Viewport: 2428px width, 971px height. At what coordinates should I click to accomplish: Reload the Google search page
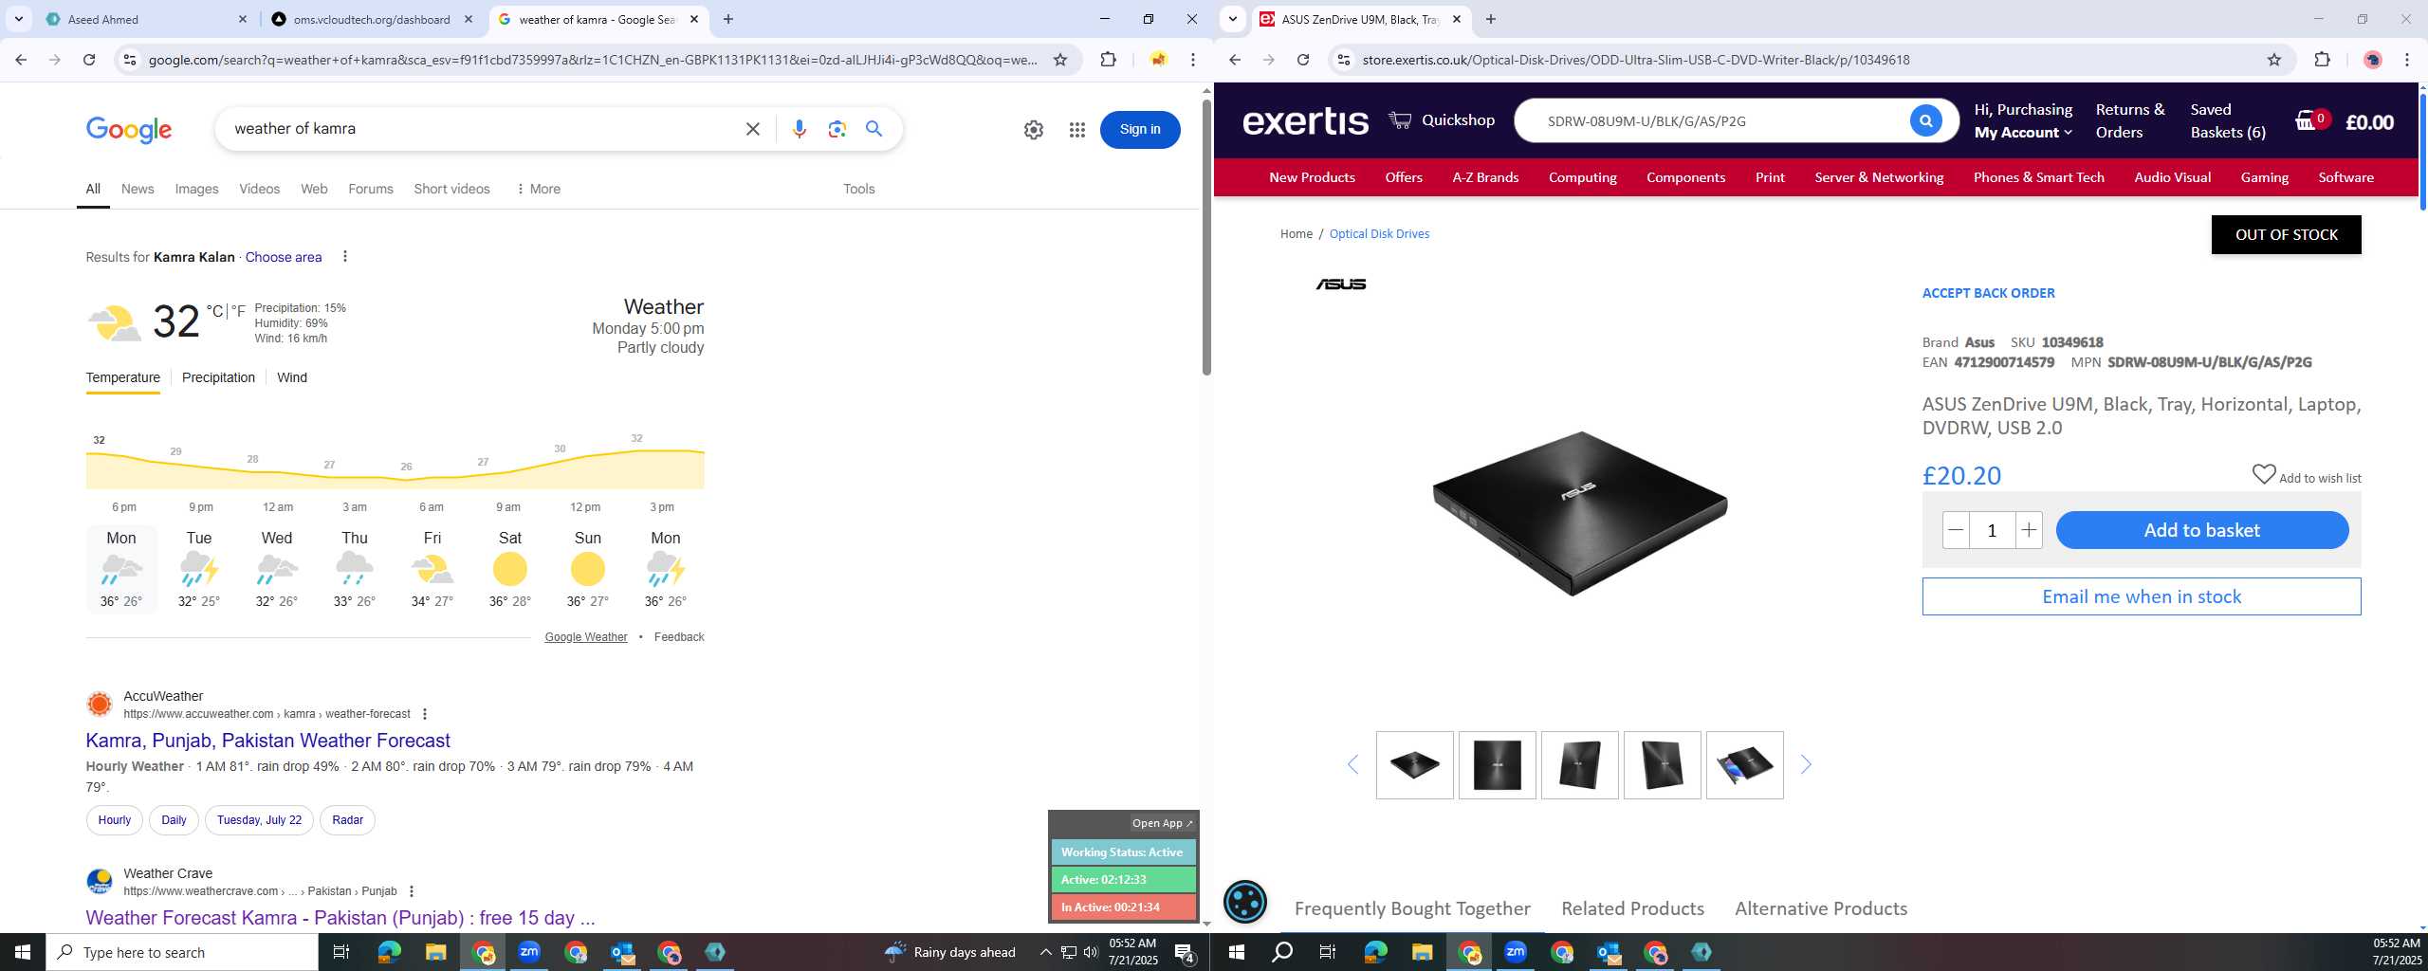coord(88,60)
